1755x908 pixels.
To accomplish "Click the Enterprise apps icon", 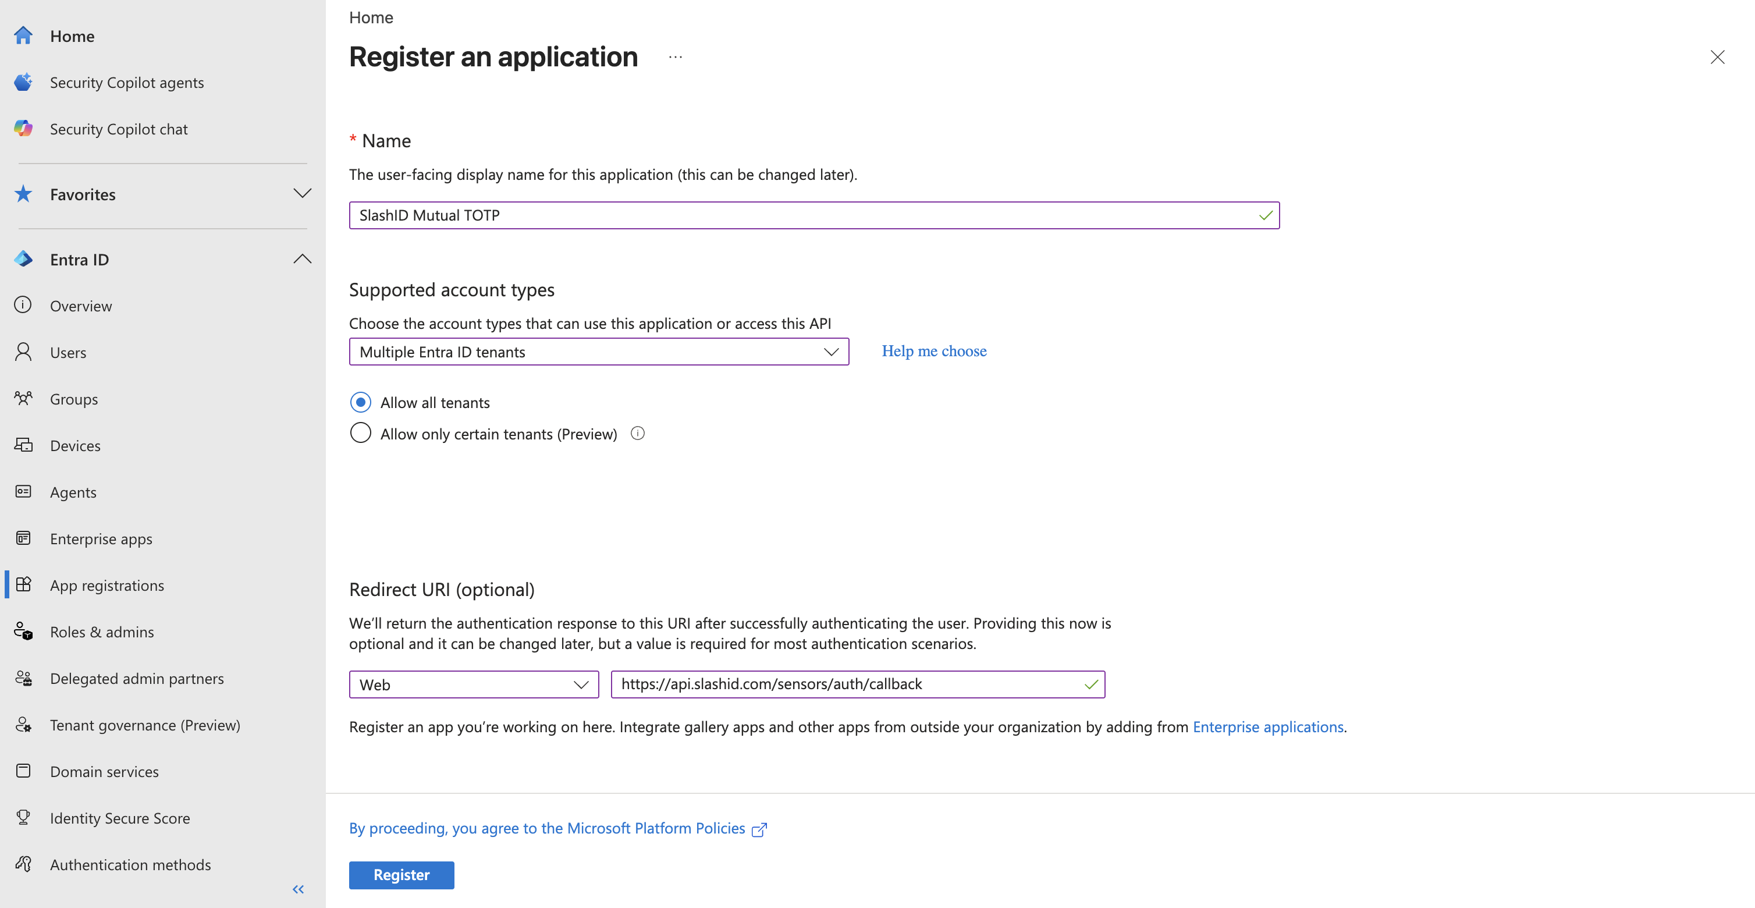I will pyautogui.click(x=23, y=538).
